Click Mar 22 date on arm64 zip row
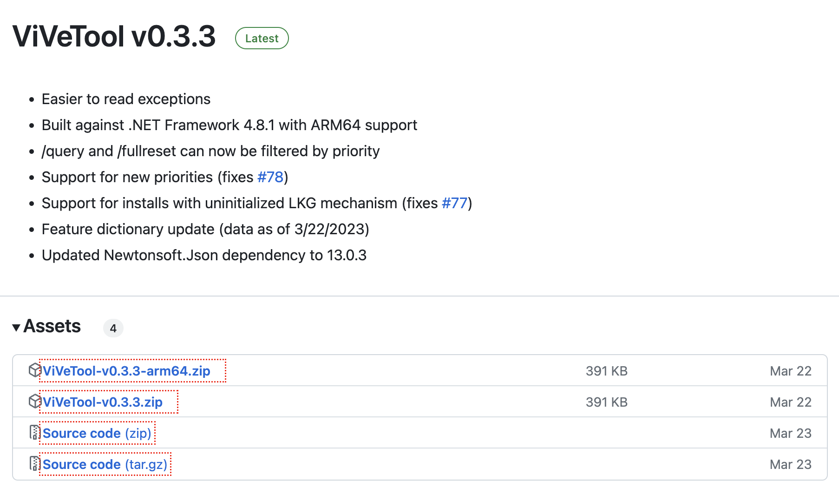Screen dimensions: 839x488 tap(790, 371)
